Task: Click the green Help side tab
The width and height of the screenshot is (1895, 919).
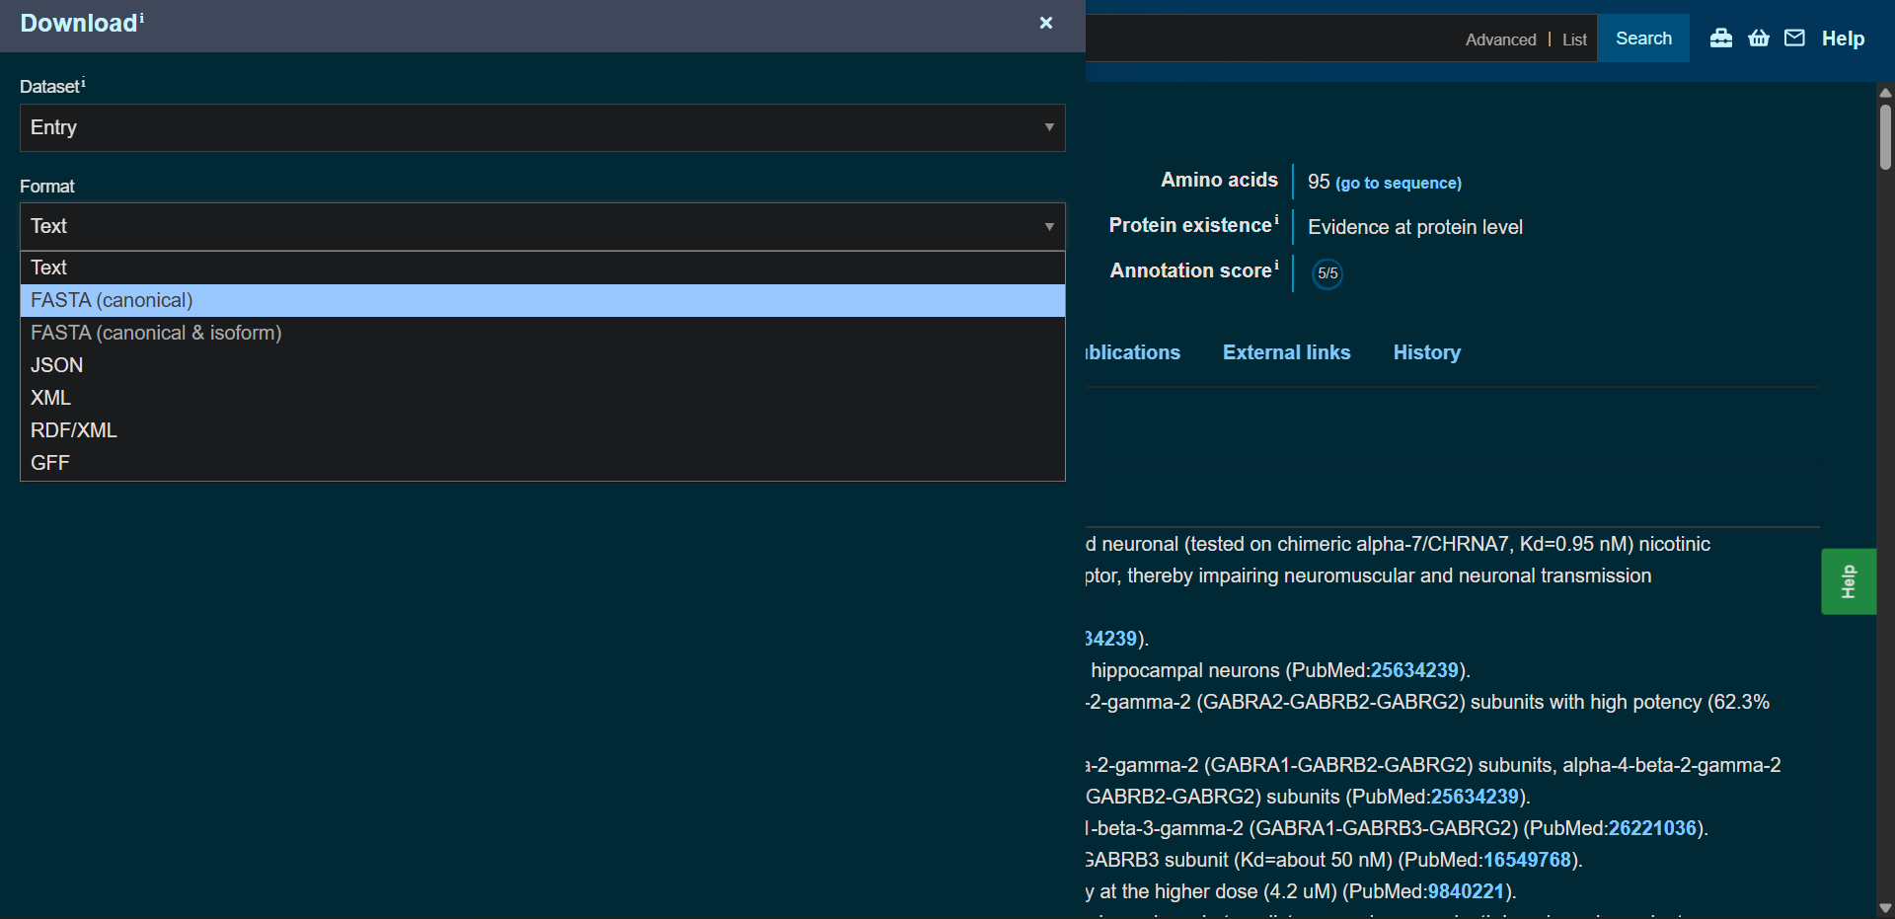Action: (x=1848, y=581)
